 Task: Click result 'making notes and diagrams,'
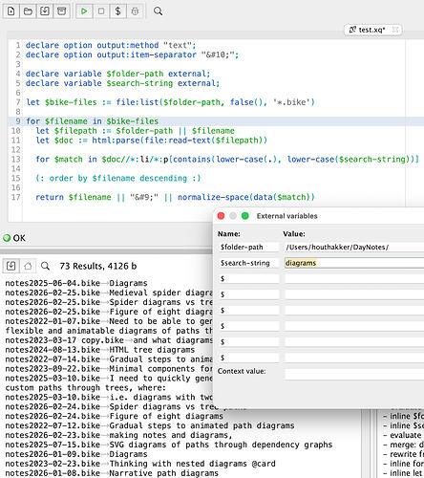pyautogui.click(x=118, y=435)
